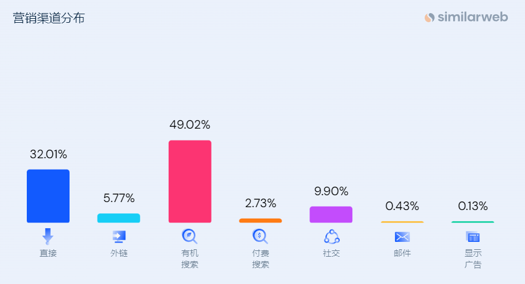This screenshot has width=525, height=284.
Task: Click the Referrals (外链) monitor icon
Action: pos(119,236)
